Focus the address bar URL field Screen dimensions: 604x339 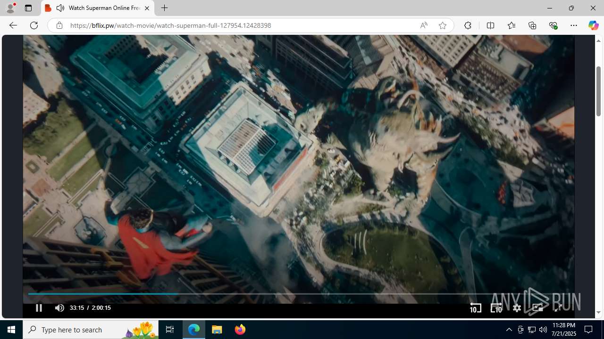[x=241, y=25]
